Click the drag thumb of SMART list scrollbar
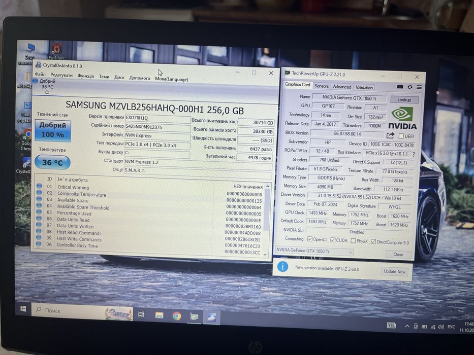Screen dimensions: 474x355 point(266,210)
